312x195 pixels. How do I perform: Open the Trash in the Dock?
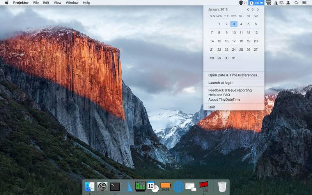coord(222,187)
